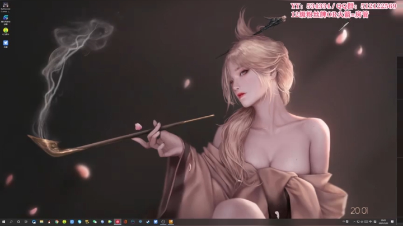
Task: Open the yellow-green music icon on taskbar
Action: pyautogui.click(x=64, y=222)
